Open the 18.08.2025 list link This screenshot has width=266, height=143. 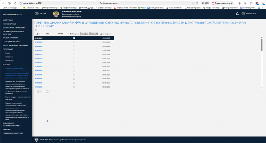point(39,87)
